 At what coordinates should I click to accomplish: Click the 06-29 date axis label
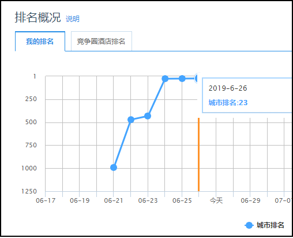250,200
